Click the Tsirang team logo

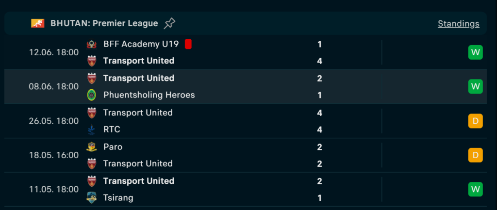tap(92, 198)
